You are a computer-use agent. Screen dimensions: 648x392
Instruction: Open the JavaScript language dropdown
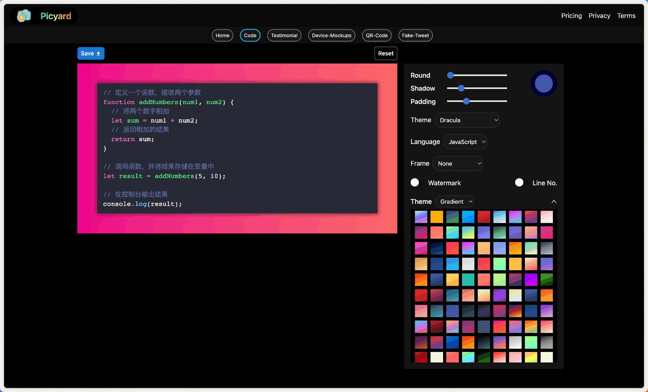click(x=465, y=142)
